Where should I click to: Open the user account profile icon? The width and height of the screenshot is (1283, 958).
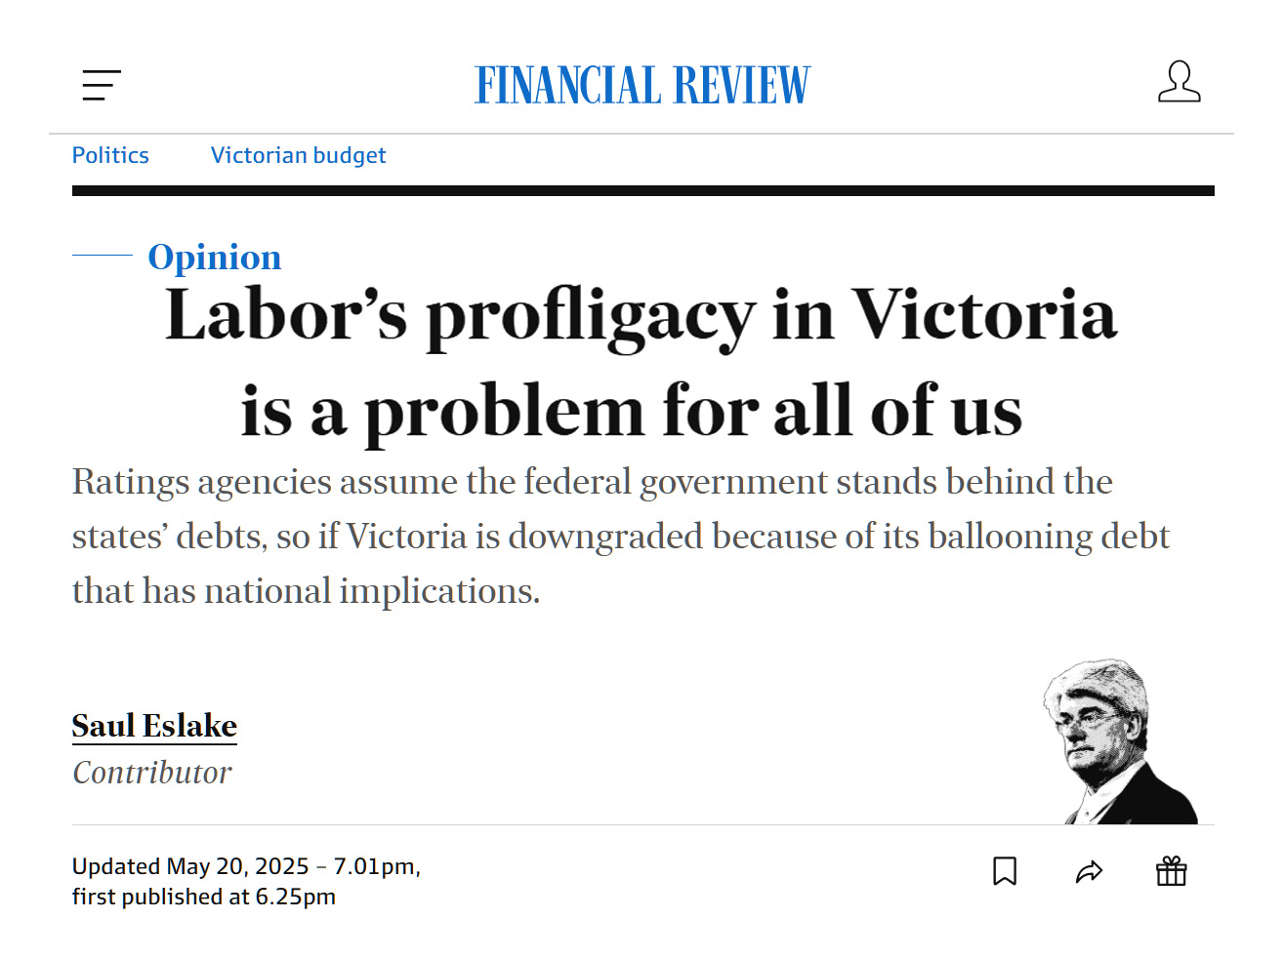tap(1179, 82)
